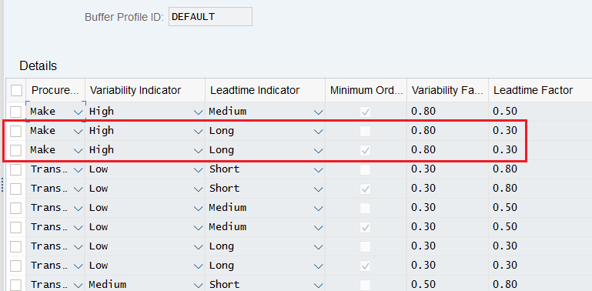Open Leadtime Indicator dropdown in first Medium row
Screen dimensions: 592x291
(318, 112)
